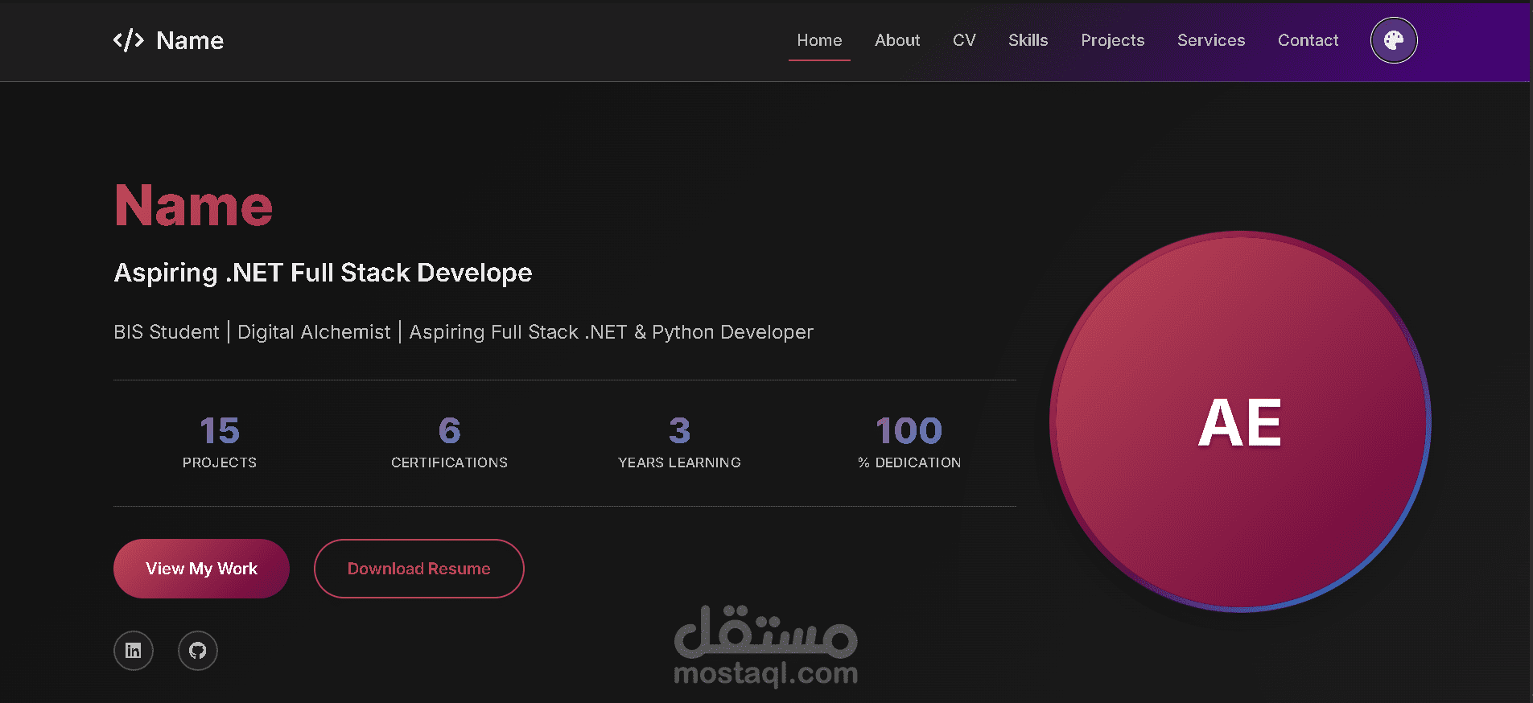Open the GitHub profile icon
1533x703 pixels.
(198, 651)
